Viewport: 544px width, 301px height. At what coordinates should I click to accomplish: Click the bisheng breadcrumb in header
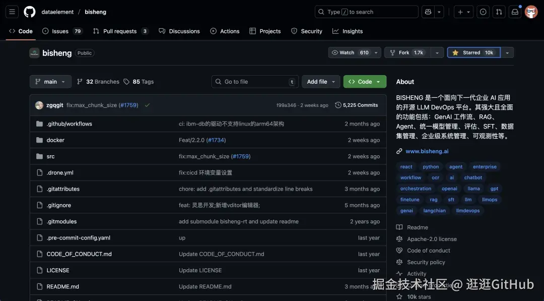click(x=95, y=12)
